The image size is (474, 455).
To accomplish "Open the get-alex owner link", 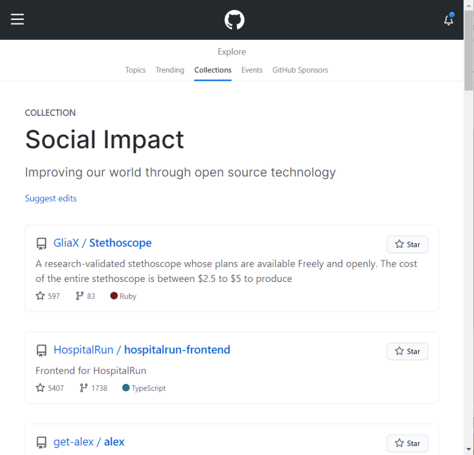I will coord(73,442).
